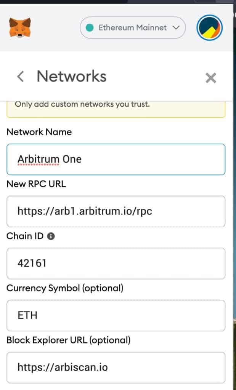Go back using the left chevron
Viewport: 236px width, 390px height.
point(21,76)
